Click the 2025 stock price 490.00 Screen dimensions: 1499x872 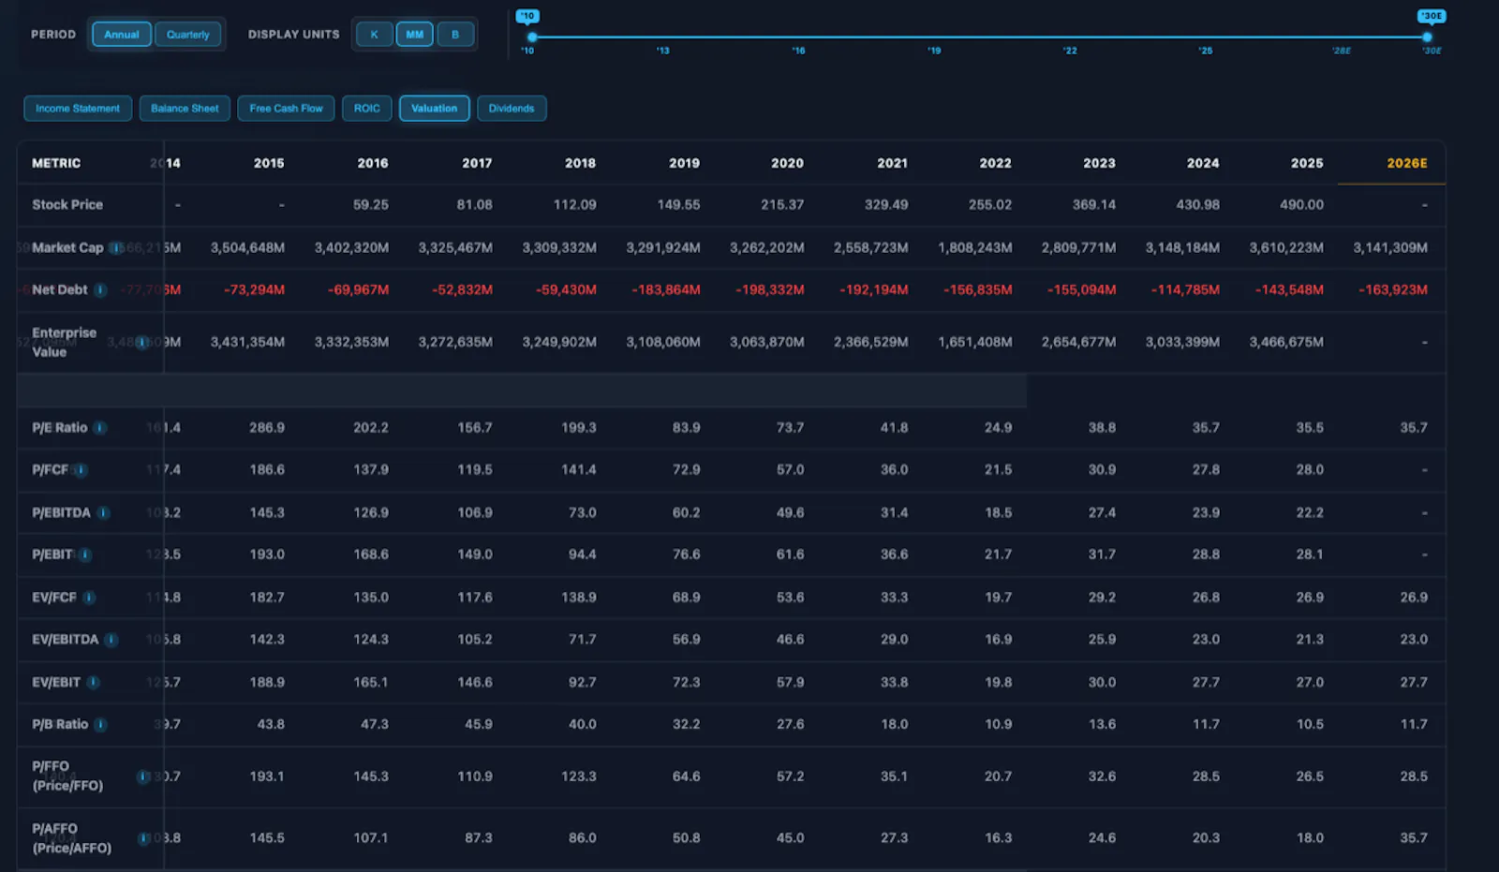[x=1301, y=205]
